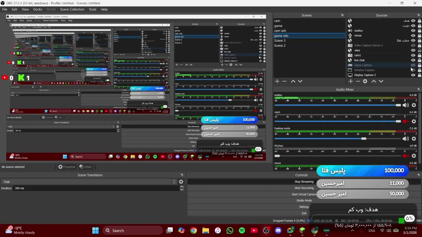Open Scene Collection in top menu bar

point(72,9)
